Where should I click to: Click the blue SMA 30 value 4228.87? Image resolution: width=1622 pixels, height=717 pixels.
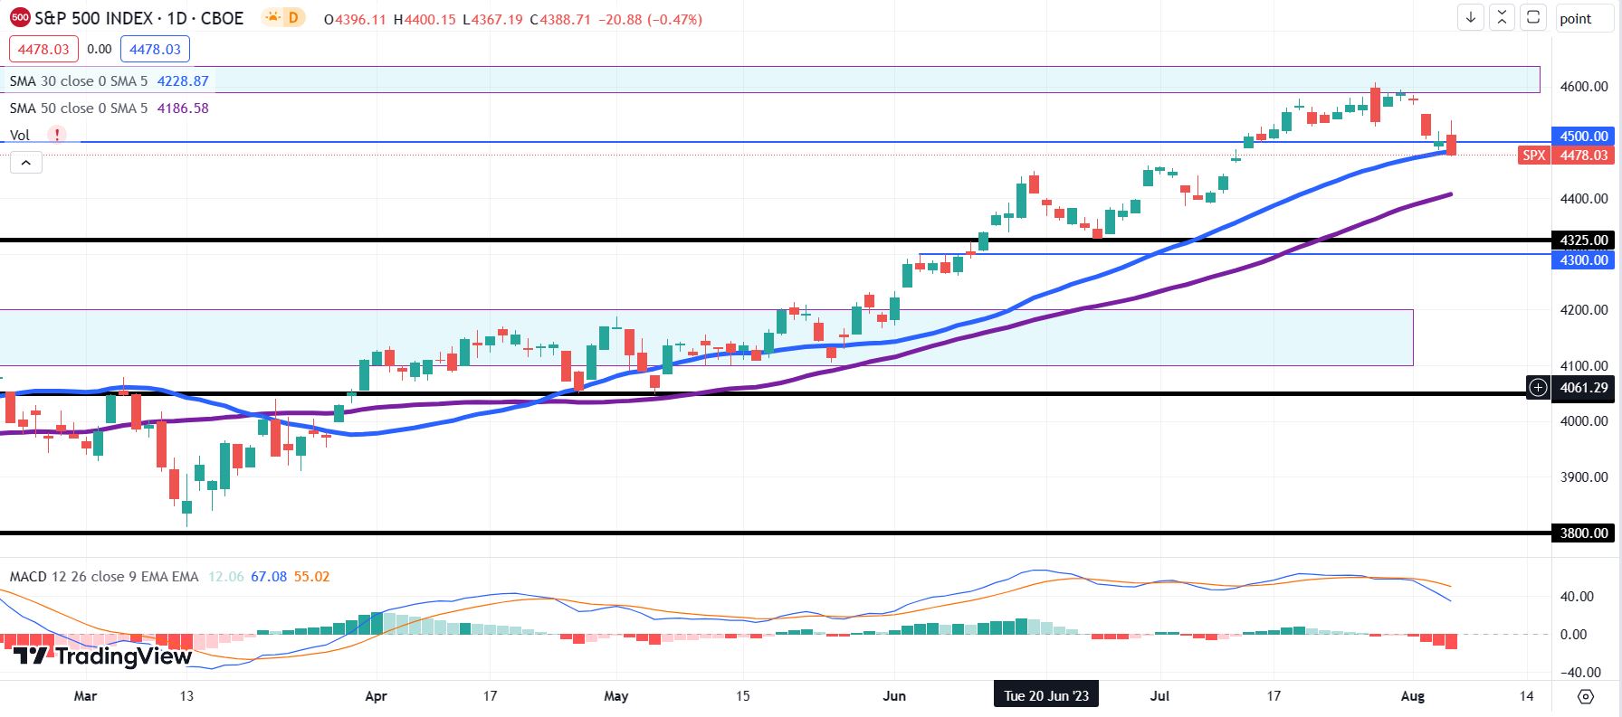coord(183,80)
